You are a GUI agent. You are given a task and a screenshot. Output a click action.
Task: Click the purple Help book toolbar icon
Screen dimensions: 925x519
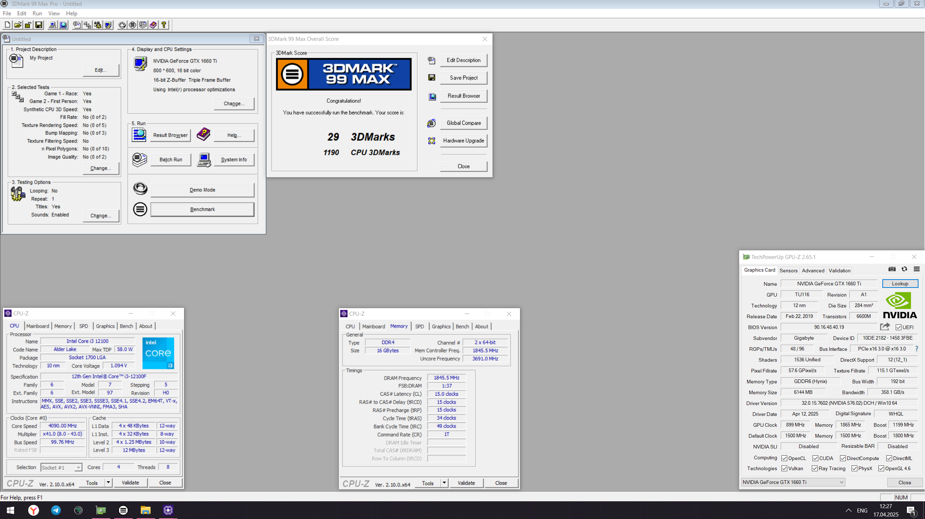153,25
